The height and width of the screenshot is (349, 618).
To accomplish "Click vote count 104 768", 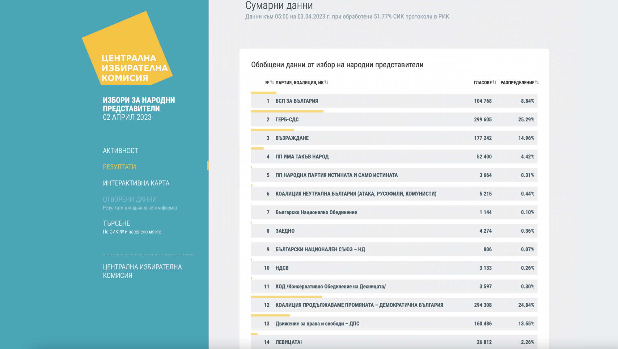I will (483, 101).
